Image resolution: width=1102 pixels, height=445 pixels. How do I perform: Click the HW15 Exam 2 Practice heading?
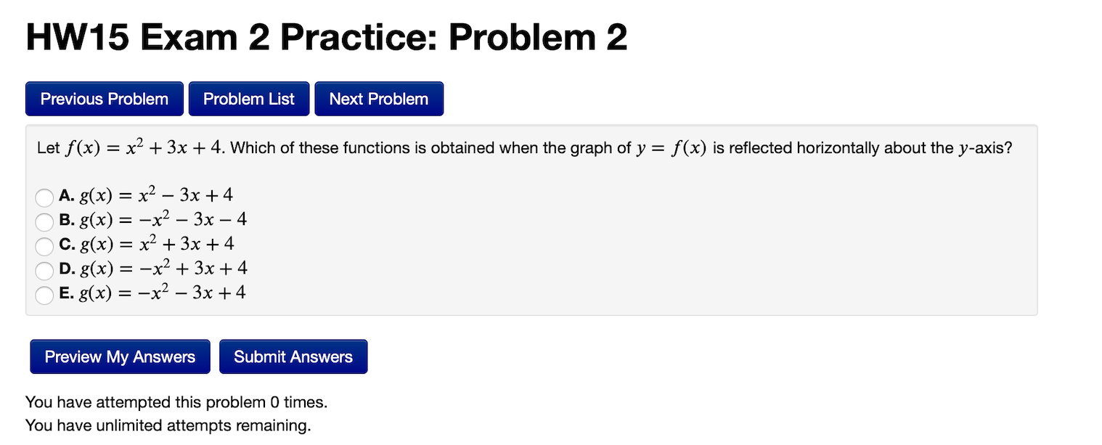click(x=325, y=37)
